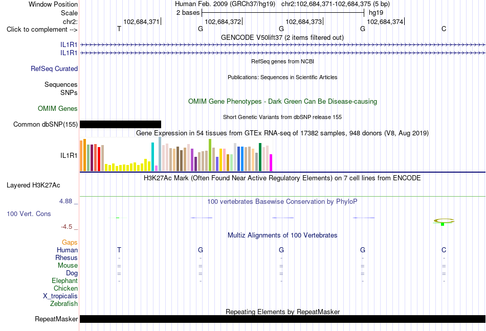Click the chr2:102,684,371-102,684,375 position text
This screenshot has width=486, height=331.
(x=336, y=4)
